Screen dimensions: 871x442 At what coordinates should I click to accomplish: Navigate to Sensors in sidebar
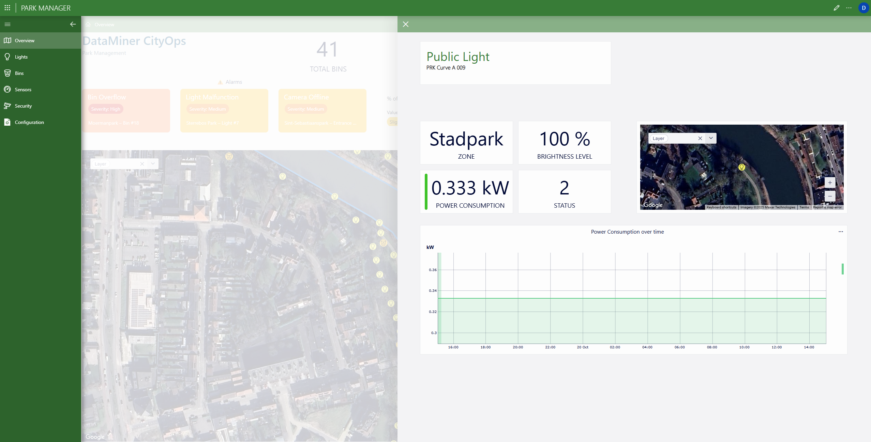click(x=23, y=90)
